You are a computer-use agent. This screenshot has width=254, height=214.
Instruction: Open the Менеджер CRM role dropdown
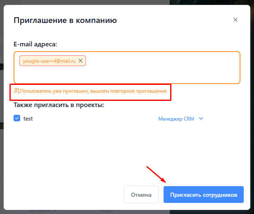click(x=176, y=119)
